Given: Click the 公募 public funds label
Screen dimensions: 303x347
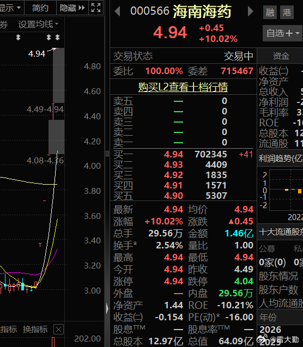Looking at the screenshot, I should 267,249.
